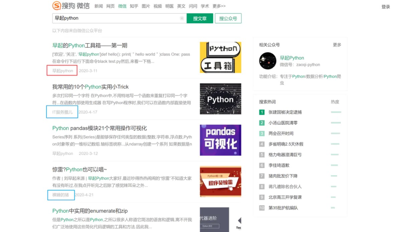Image resolution: width=401 pixels, height=232 pixels.
Task: Switch to the 知乎 search tab
Action: point(134,6)
